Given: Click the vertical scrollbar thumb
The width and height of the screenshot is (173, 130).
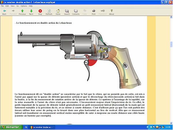Looking at the screenshot, I should [x=171, y=44].
